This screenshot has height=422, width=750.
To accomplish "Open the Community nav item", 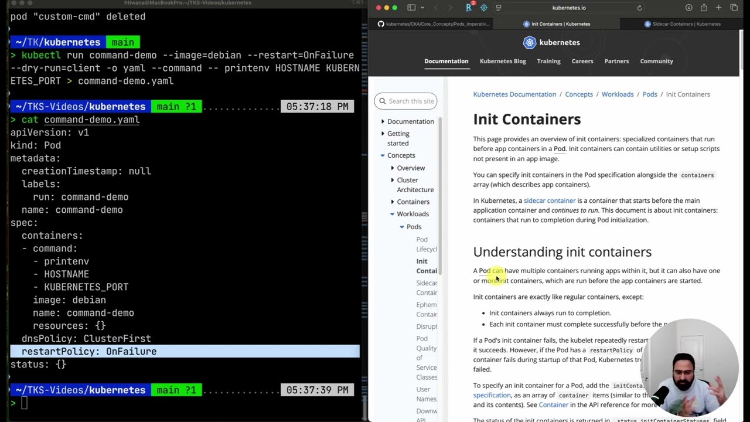I will click(x=656, y=61).
